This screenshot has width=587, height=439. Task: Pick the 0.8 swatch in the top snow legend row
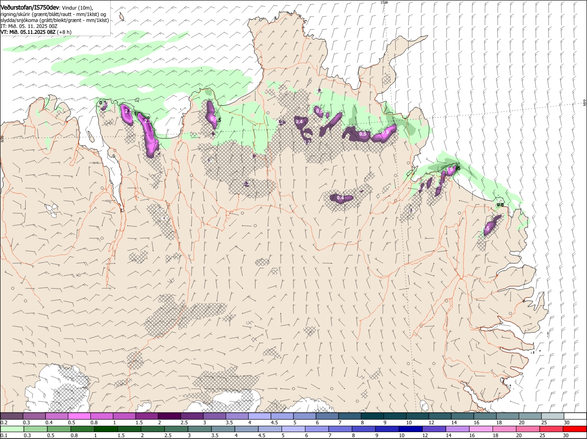point(102,416)
